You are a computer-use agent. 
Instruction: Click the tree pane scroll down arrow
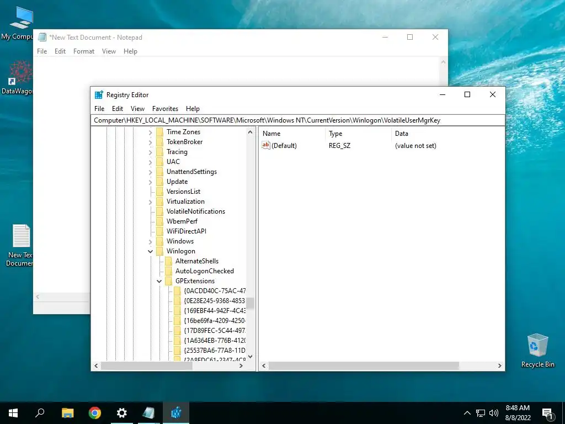click(x=250, y=357)
